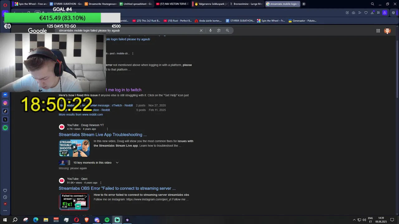This screenshot has height=224, width=399.
Task: Submit search with magnifier icon
Action: point(227,30)
